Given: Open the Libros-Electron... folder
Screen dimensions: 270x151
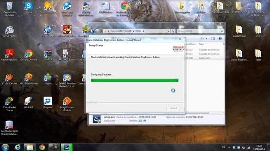Looking at the screenshot, I should coord(240,55).
